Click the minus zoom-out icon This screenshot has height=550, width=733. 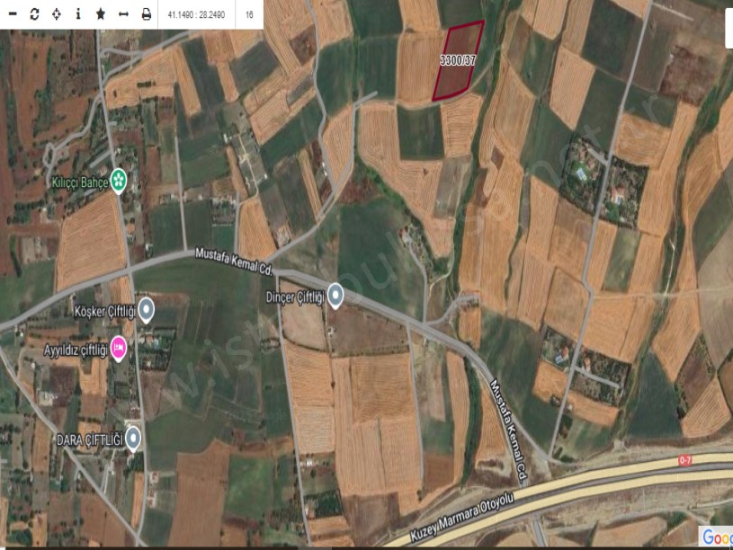[x=13, y=14]
